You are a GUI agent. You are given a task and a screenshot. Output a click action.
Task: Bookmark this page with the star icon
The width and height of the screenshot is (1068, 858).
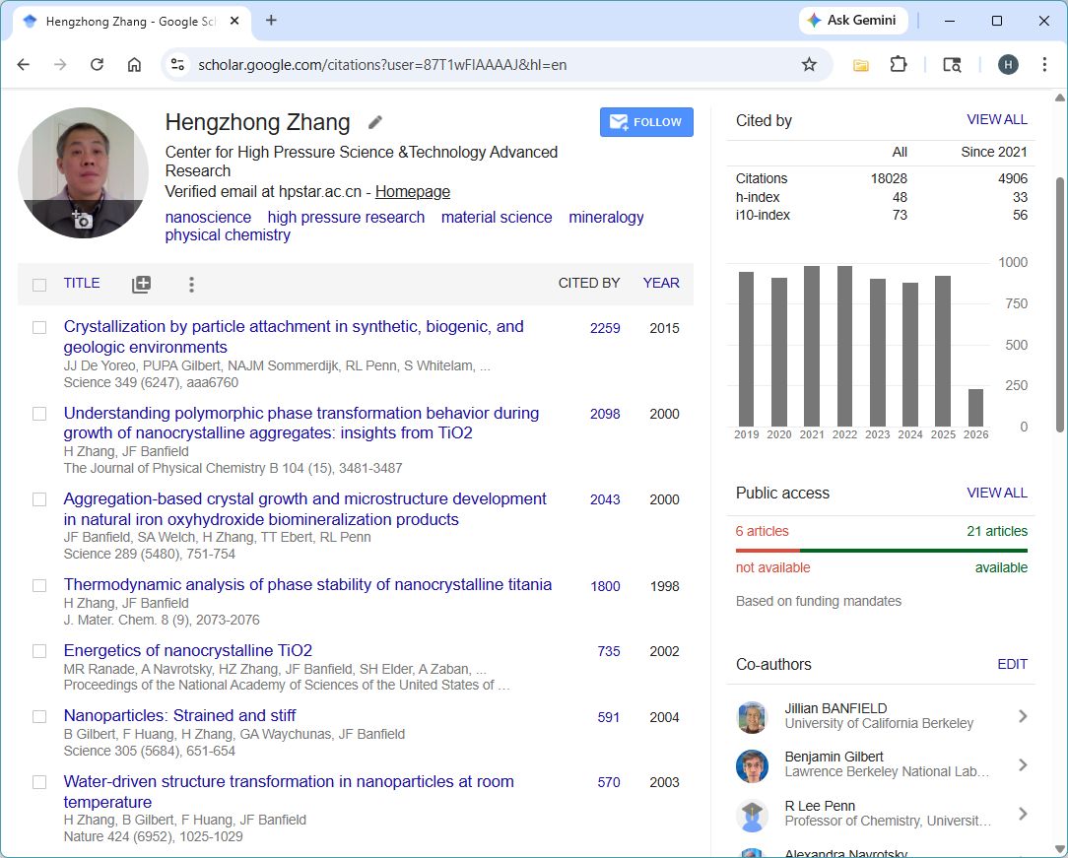(809, 65)
